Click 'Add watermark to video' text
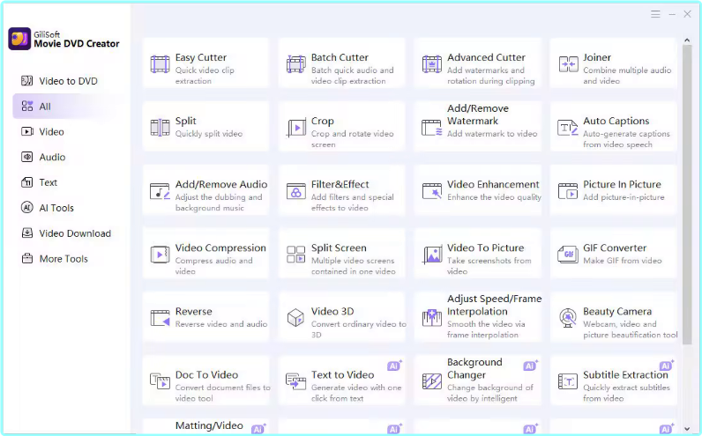The image size is (702, 436). tap(492, 134)
